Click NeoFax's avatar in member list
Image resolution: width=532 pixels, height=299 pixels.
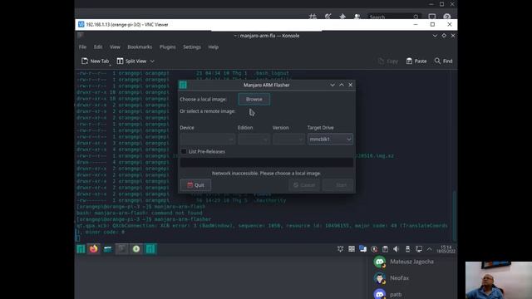tap(379, 278)
